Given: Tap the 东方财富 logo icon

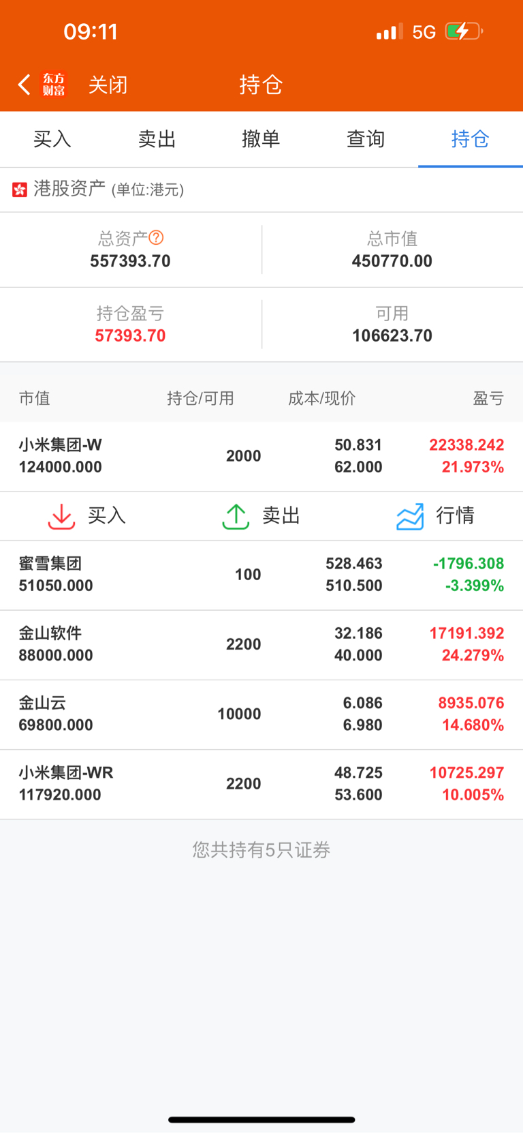Looking at the screenshot, I should [x=54, y=85].
